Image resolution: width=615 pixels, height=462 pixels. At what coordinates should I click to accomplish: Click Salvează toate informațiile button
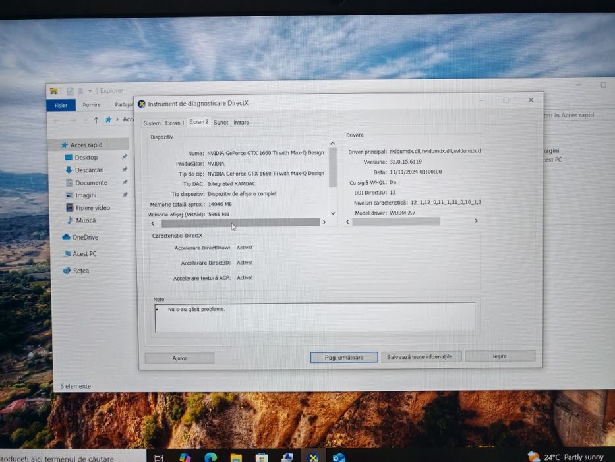(x=421, y=356)
